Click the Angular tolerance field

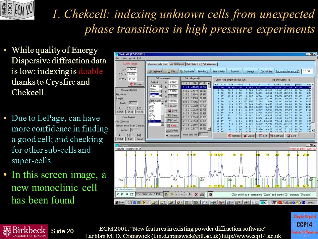[x=307, y=71]
